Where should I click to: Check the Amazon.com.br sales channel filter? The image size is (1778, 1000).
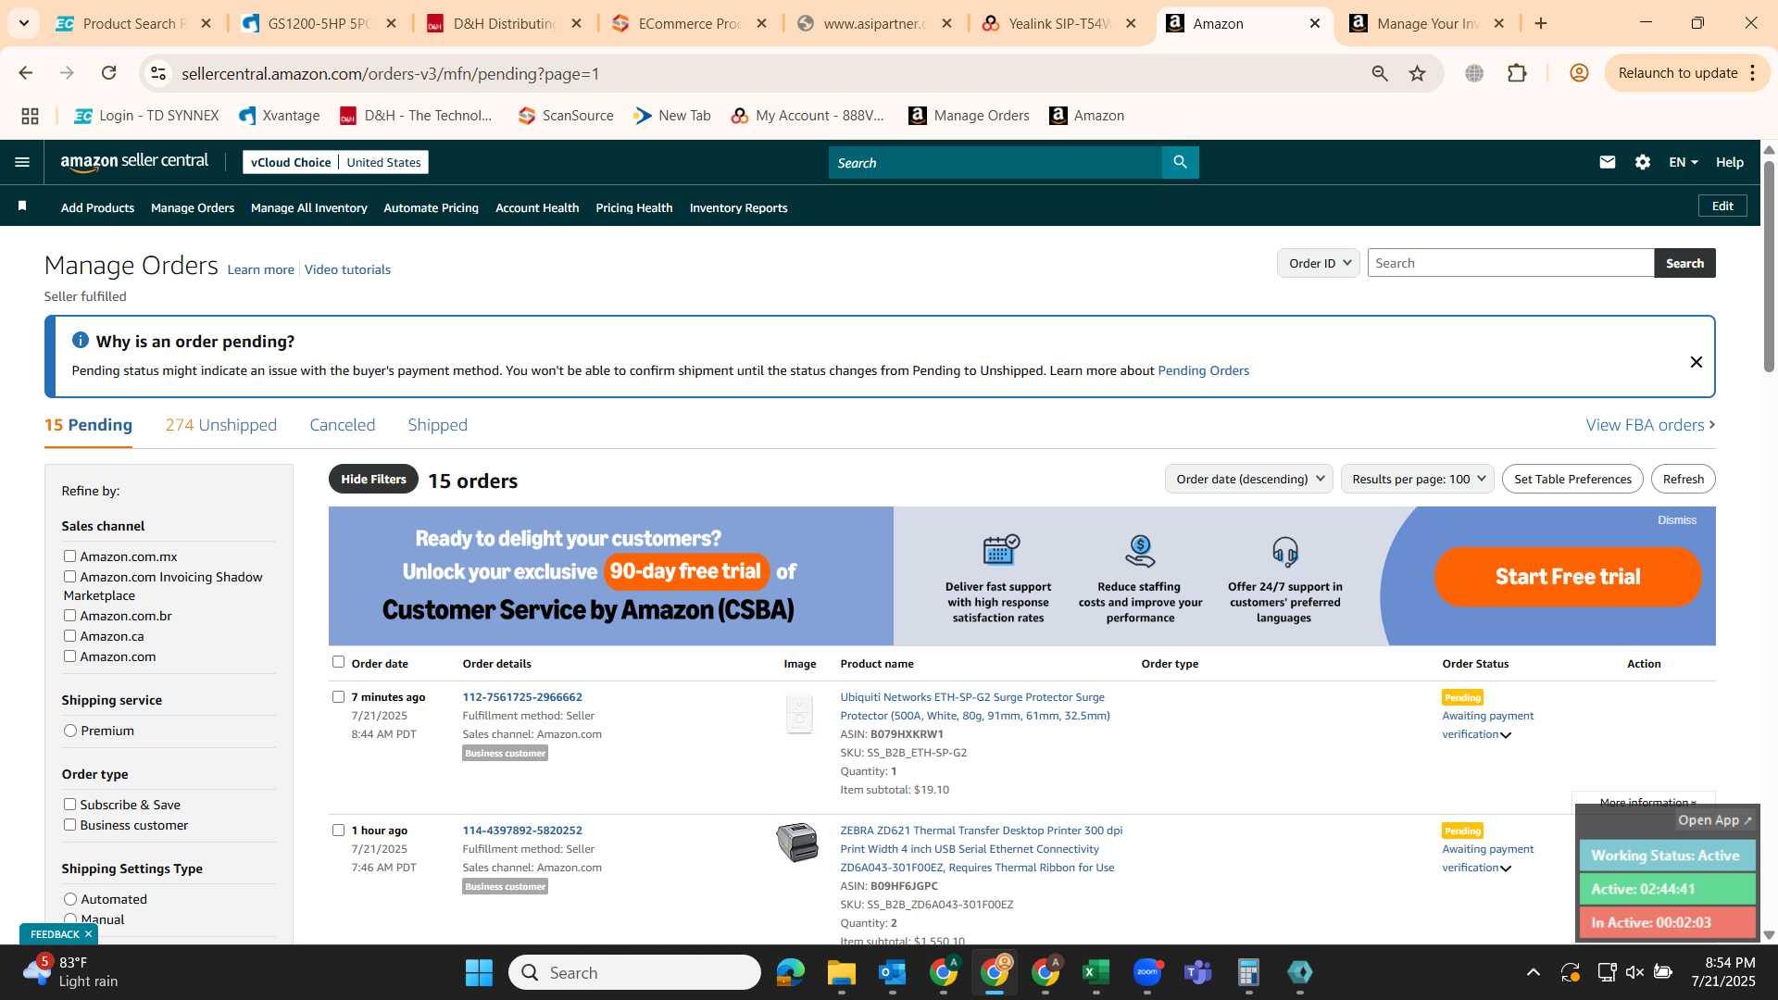tap(69, 615)
